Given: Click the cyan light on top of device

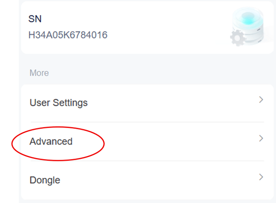Looking at the screenshot, I should point(248,18).
